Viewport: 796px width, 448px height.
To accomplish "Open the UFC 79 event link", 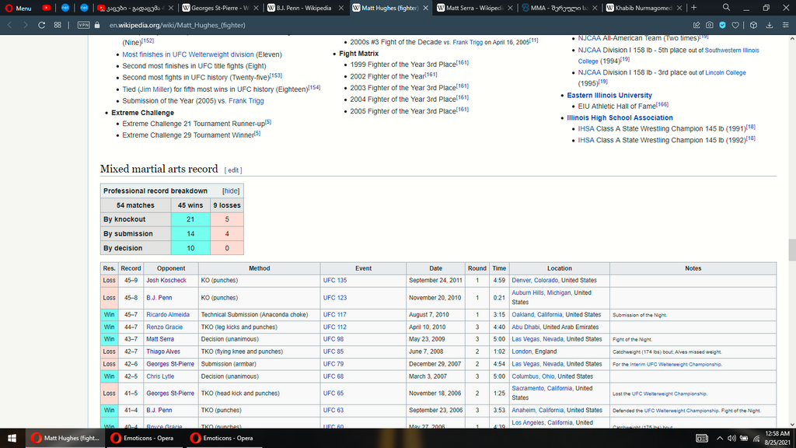I will coord(333,364).
